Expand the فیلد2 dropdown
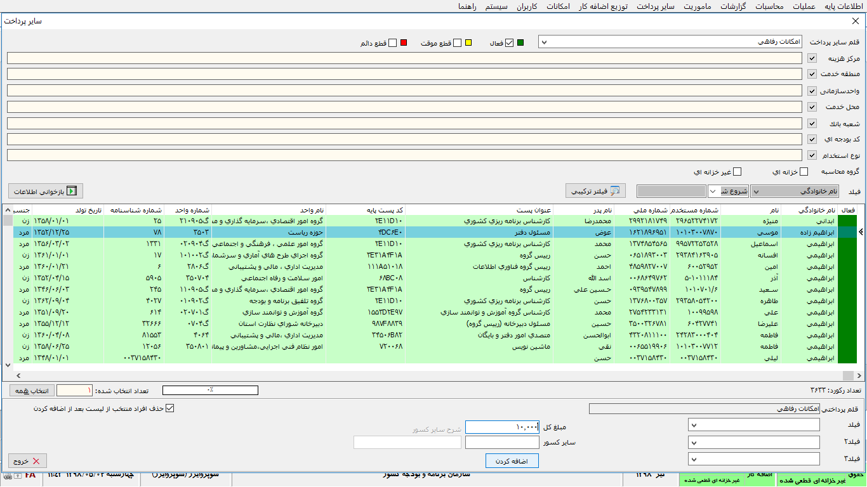Image resolution: width=867 pixels, height=487 pixels. [x=694, y=442]
